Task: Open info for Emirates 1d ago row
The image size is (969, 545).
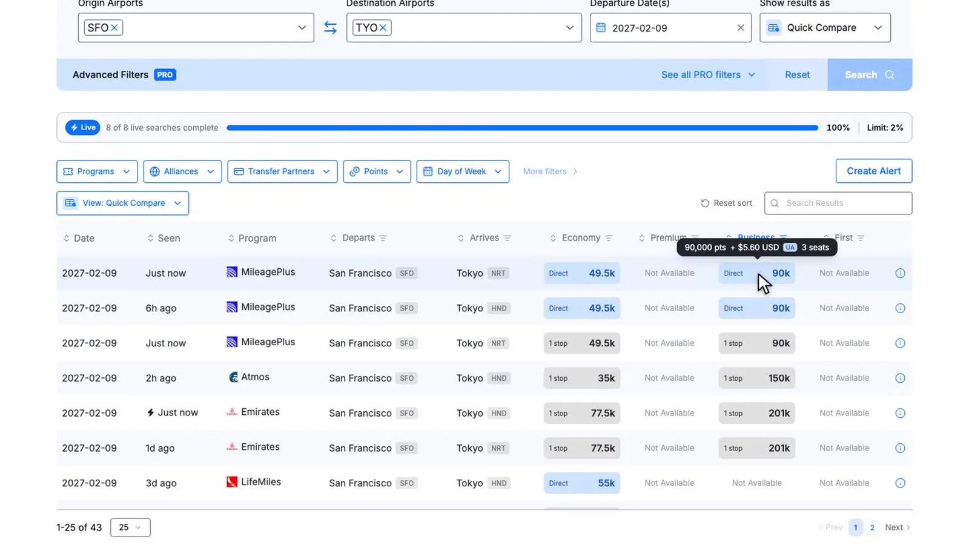Action: 900,448
